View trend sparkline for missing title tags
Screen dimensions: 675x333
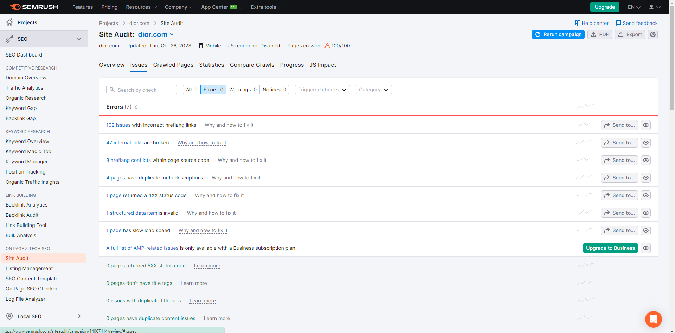pyautogui.click(x=586, y=283)
